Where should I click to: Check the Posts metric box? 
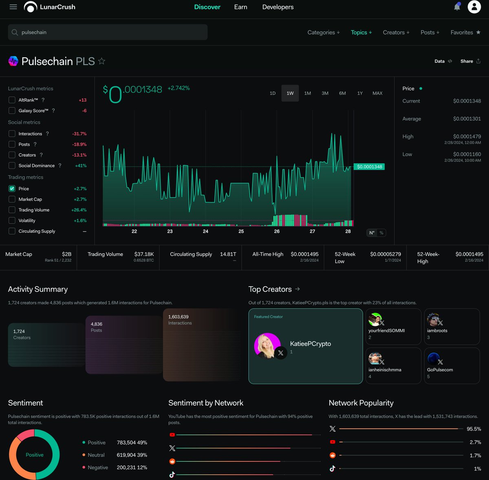pyautogui.click(x=12, y=144)
